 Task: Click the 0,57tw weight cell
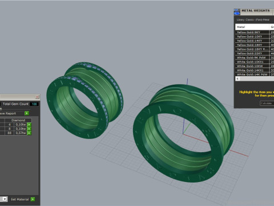[x=21, y=133]
